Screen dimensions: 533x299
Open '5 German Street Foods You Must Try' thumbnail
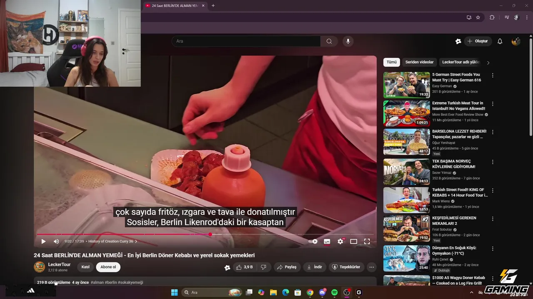(x=406, y=85)
